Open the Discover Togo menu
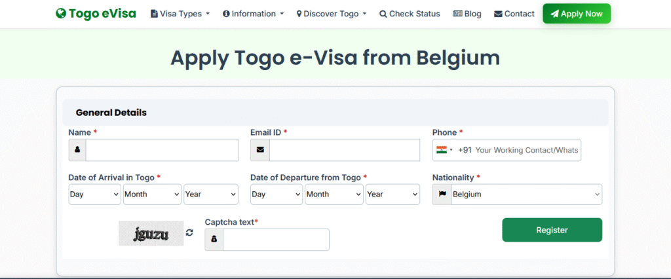This screenshot has height=279, width=671. coord(332,14)
